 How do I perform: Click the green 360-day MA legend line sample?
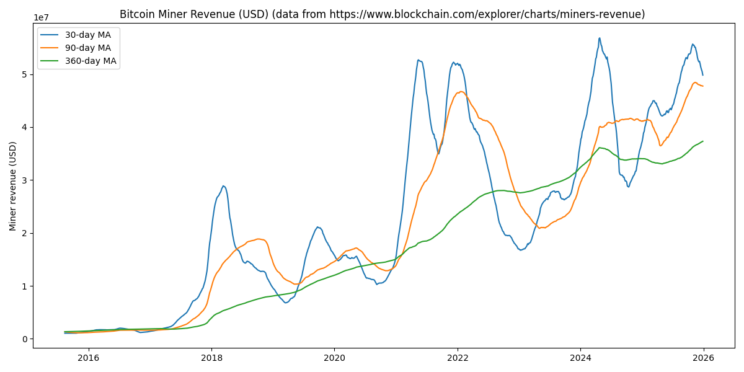pos(51,61)
